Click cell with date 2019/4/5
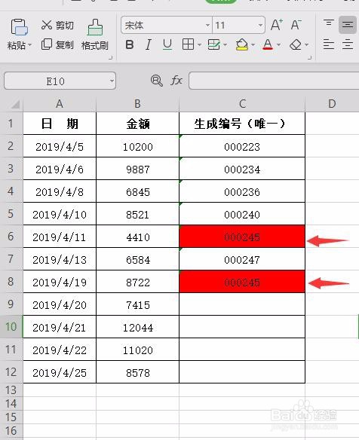The image size is (359, 440). coord(60,146)
